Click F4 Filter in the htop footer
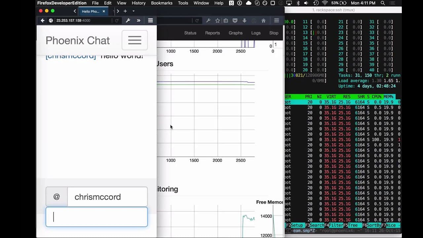 [x=333, y=225]
